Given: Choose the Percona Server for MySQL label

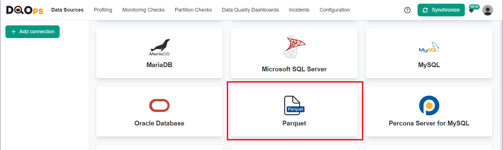Looking at the screenshot, I should [x=429, y=123].
